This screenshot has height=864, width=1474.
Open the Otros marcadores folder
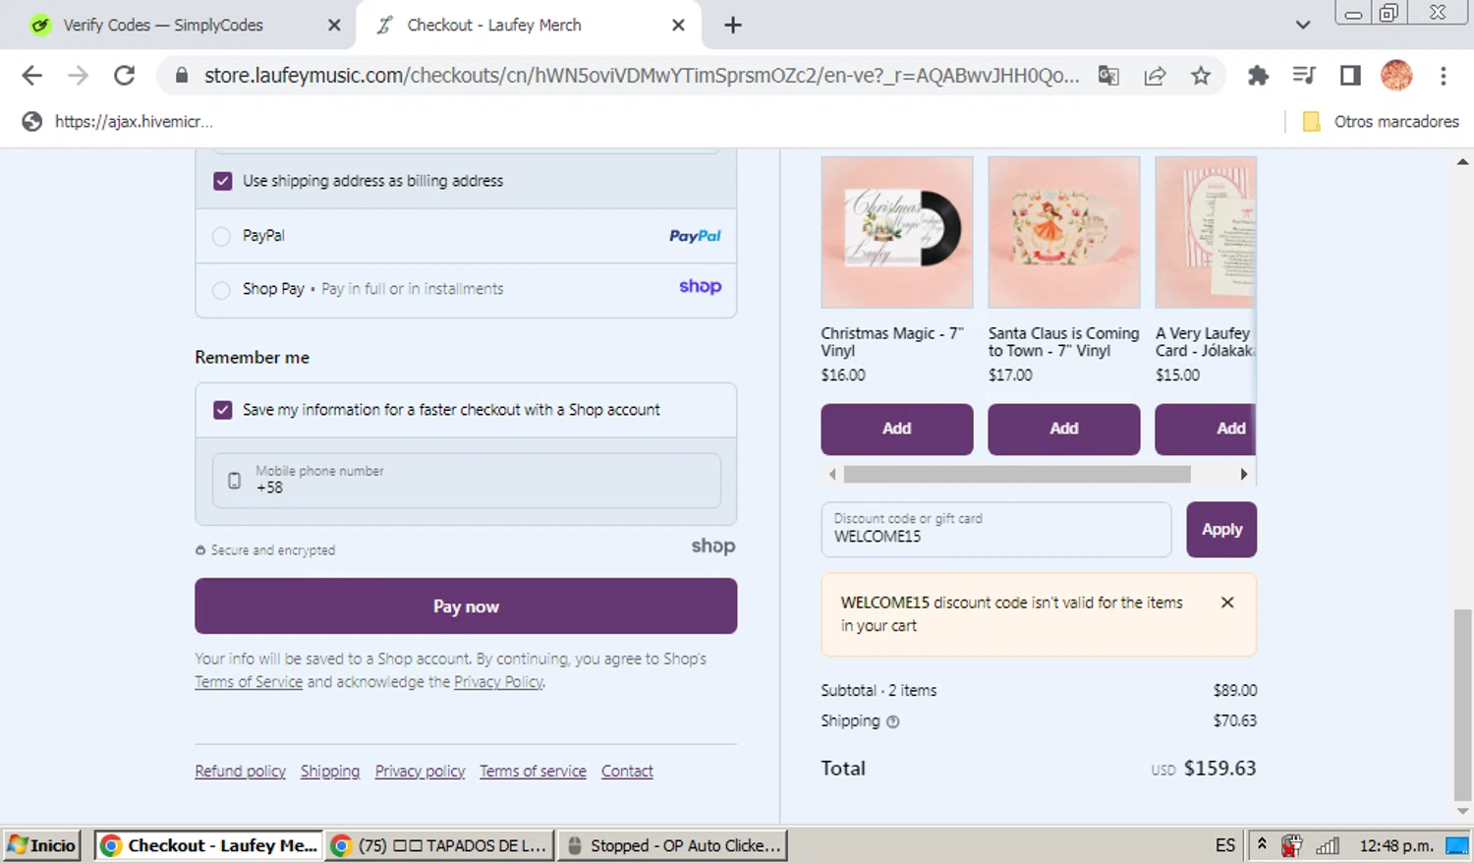(1381, 122)
